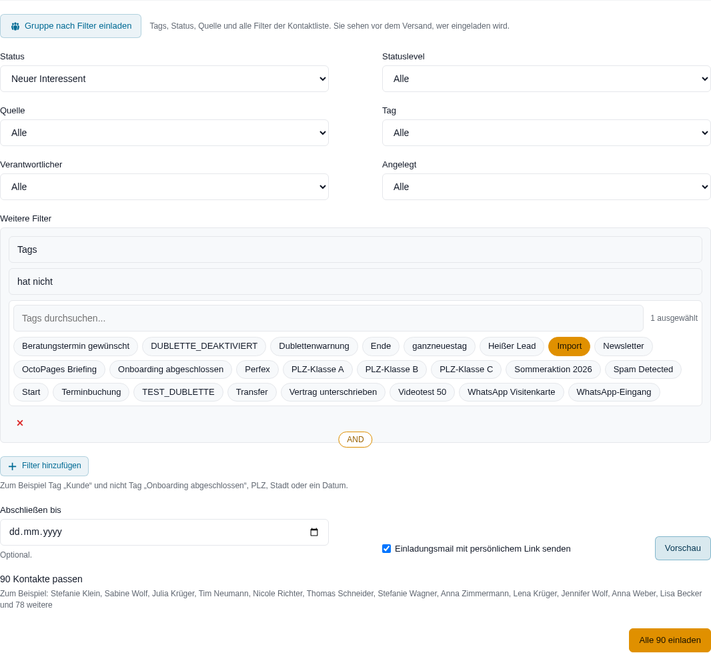The image size is (711, 653).
Task: Open the Statuslevel dropdown
Action: (x=546, y=79)
